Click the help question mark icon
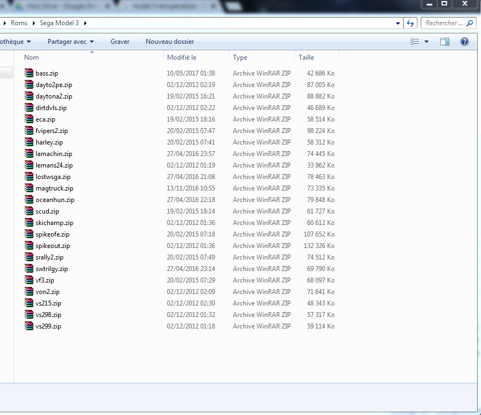Viewport: 481px width, 415px height. 465,42
